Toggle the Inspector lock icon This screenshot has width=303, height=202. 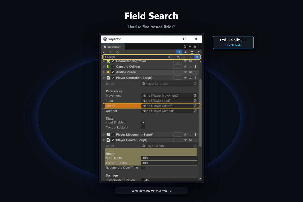pos(194,46)
